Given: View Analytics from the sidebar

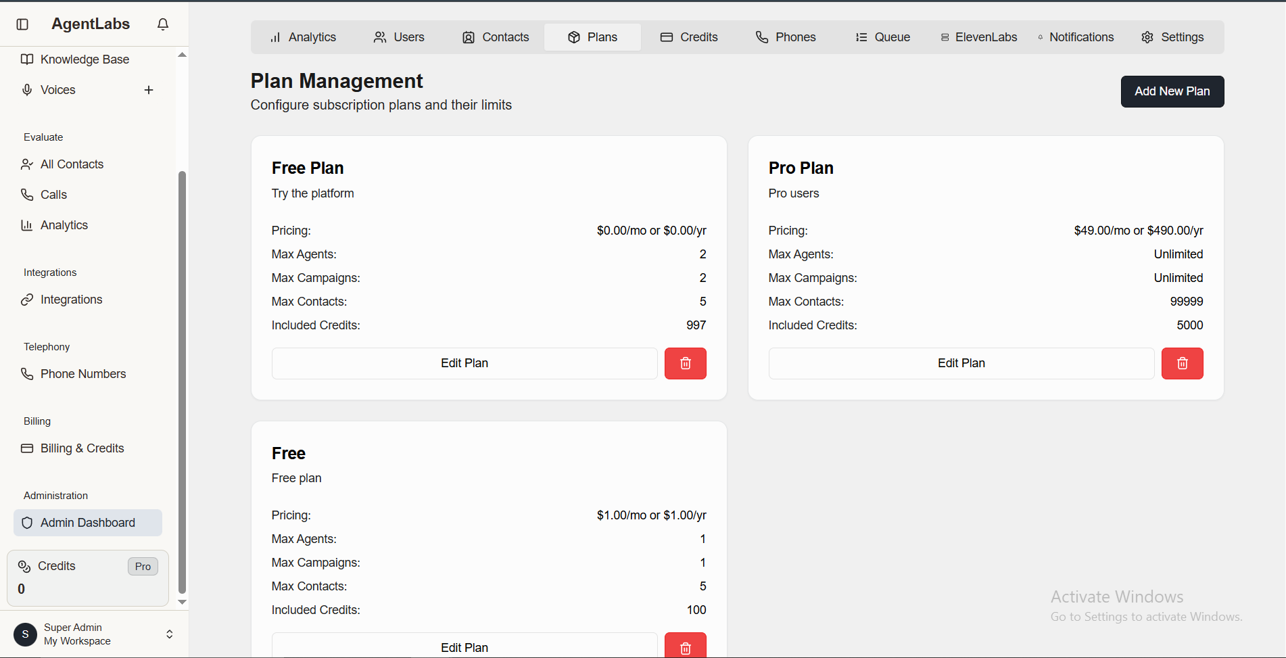Looking at the screenshot, I should point(64,225).
